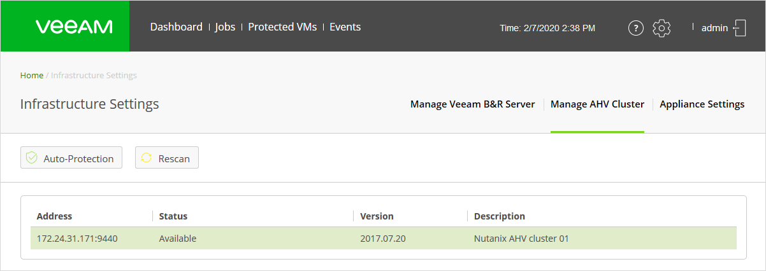The height and width of the screenshot is (271, 766).
Task: Click the Auto-Protection shield icon
Action: tap(31, 158)
